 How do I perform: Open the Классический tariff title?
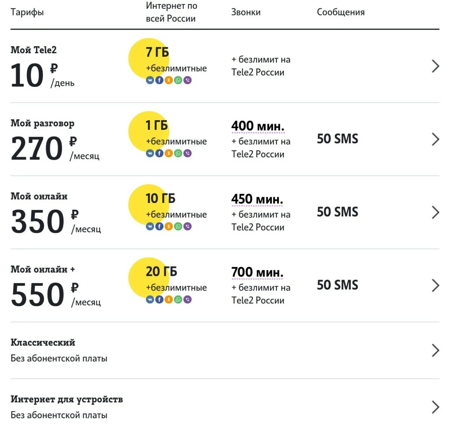click(43, 343)
